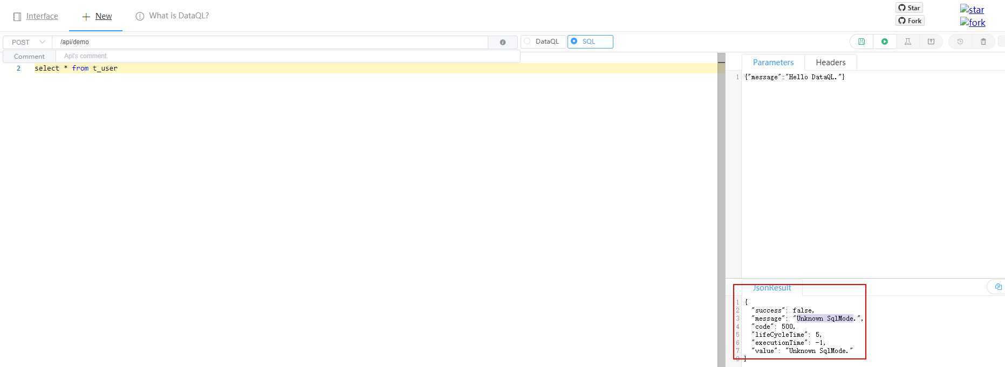Click the GitHub Fork button

pyautogui.click(x=910, y=20)
